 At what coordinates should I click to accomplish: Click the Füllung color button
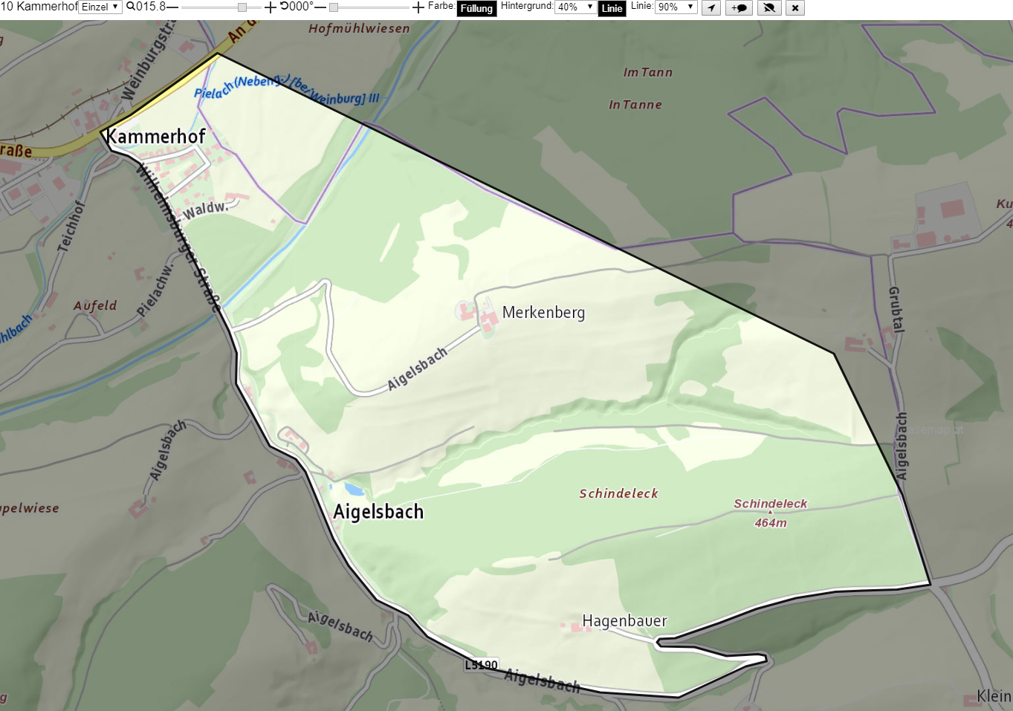pyautogui.click(x=476, y=8)
